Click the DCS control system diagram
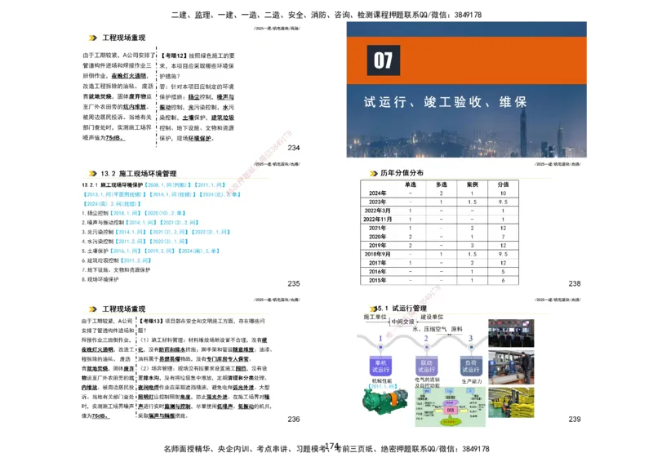Image resolution: width=653 pixels, height=462 pixels. (451, 406)
